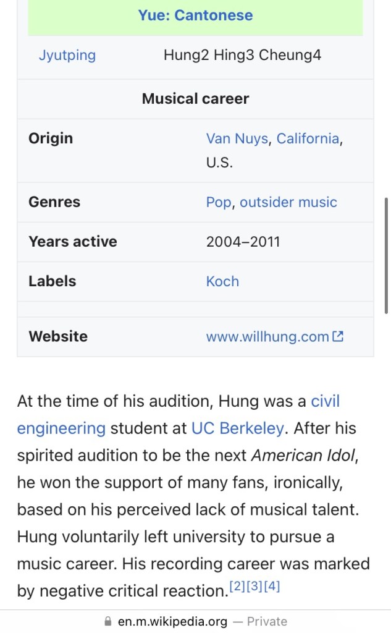Open the UC Berkeley link
The height and width of the screenshot is (633, 391).
click(x=238, y=428)
